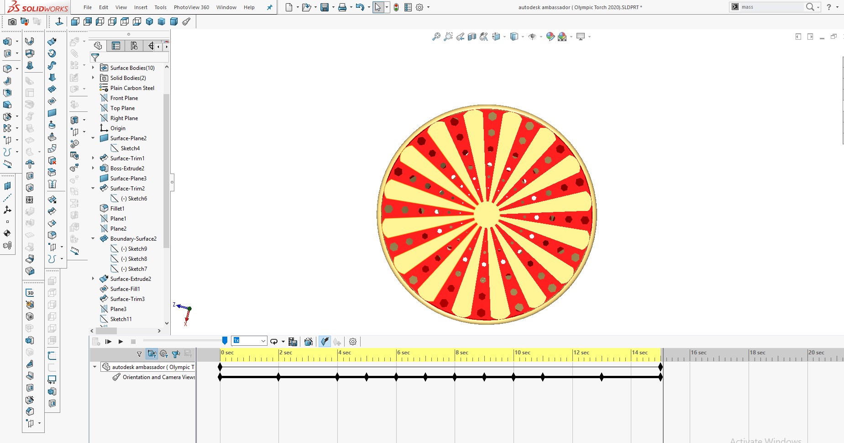This screenshot has width=844, height=443.
Task: Open the Help menu
Action: click(x=249, y=7)
